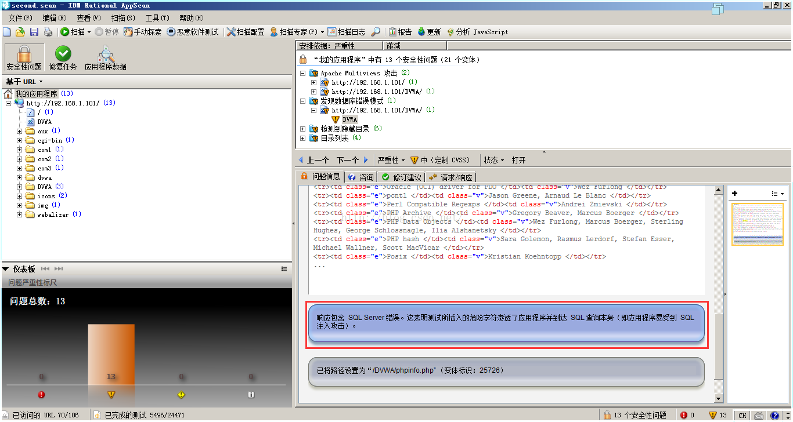Expand the aux folder node
This screenshot has width=793, height=422.
coord(20,131)
